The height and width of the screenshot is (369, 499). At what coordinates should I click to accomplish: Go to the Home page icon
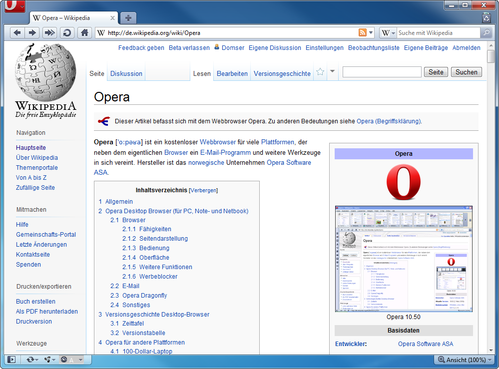pyautogui.click(x=84, y=32)
